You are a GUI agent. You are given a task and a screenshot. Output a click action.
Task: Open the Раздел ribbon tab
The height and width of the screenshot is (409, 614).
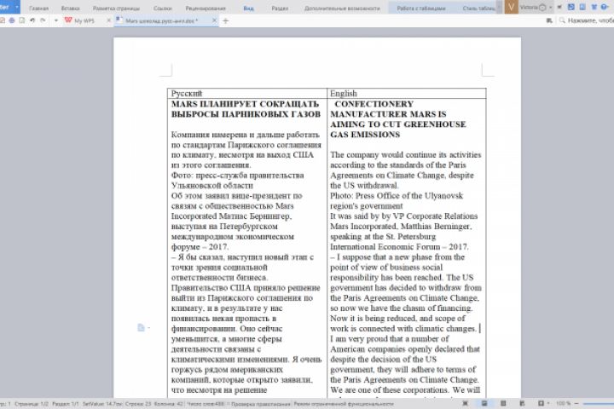click(x=280, y=9)
